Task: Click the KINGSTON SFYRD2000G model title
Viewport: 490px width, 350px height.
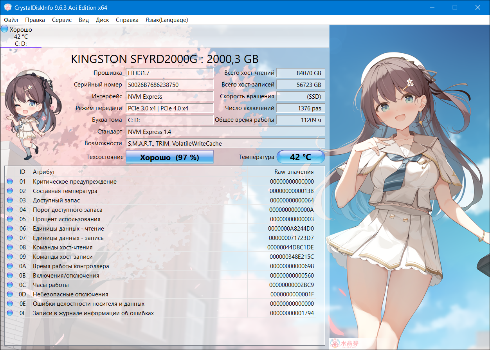Action: click(x=165, y=59)
